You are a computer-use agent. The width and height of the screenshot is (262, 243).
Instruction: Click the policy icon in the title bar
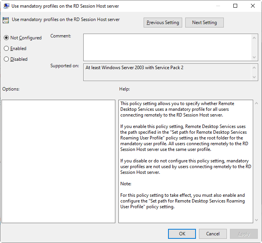(x=6, y=6)
